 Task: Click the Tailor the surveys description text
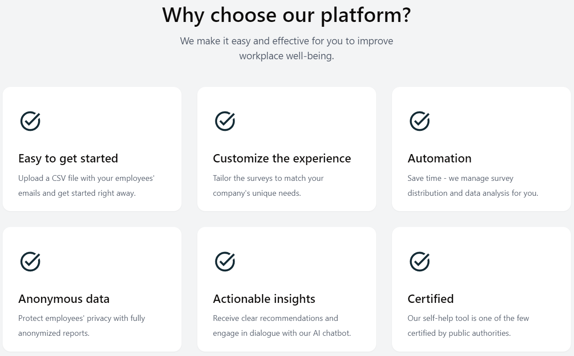click(x=268, y=186)
